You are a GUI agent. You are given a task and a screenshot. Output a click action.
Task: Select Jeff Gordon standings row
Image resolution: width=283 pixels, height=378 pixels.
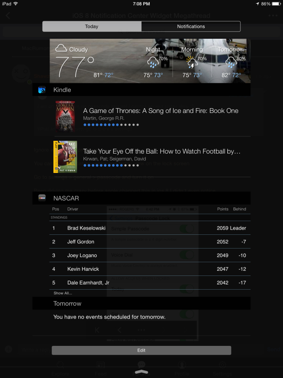tap(150, 242)
